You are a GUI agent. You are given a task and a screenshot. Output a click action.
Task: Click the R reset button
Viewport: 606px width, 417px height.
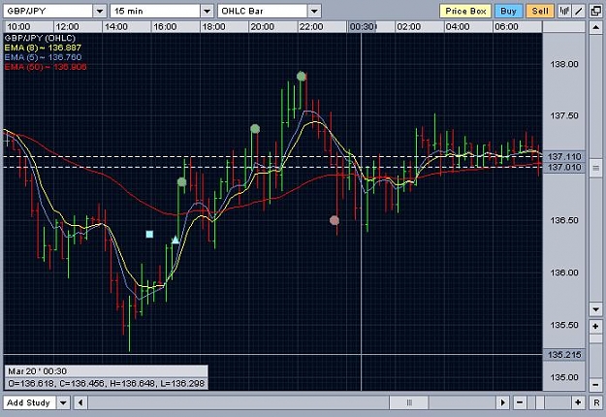[x=595, y=402]
